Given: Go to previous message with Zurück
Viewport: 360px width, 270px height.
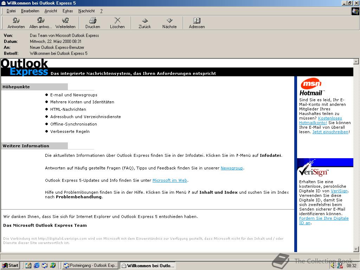Looking at the screenshot, I should (x=144, y=23).
